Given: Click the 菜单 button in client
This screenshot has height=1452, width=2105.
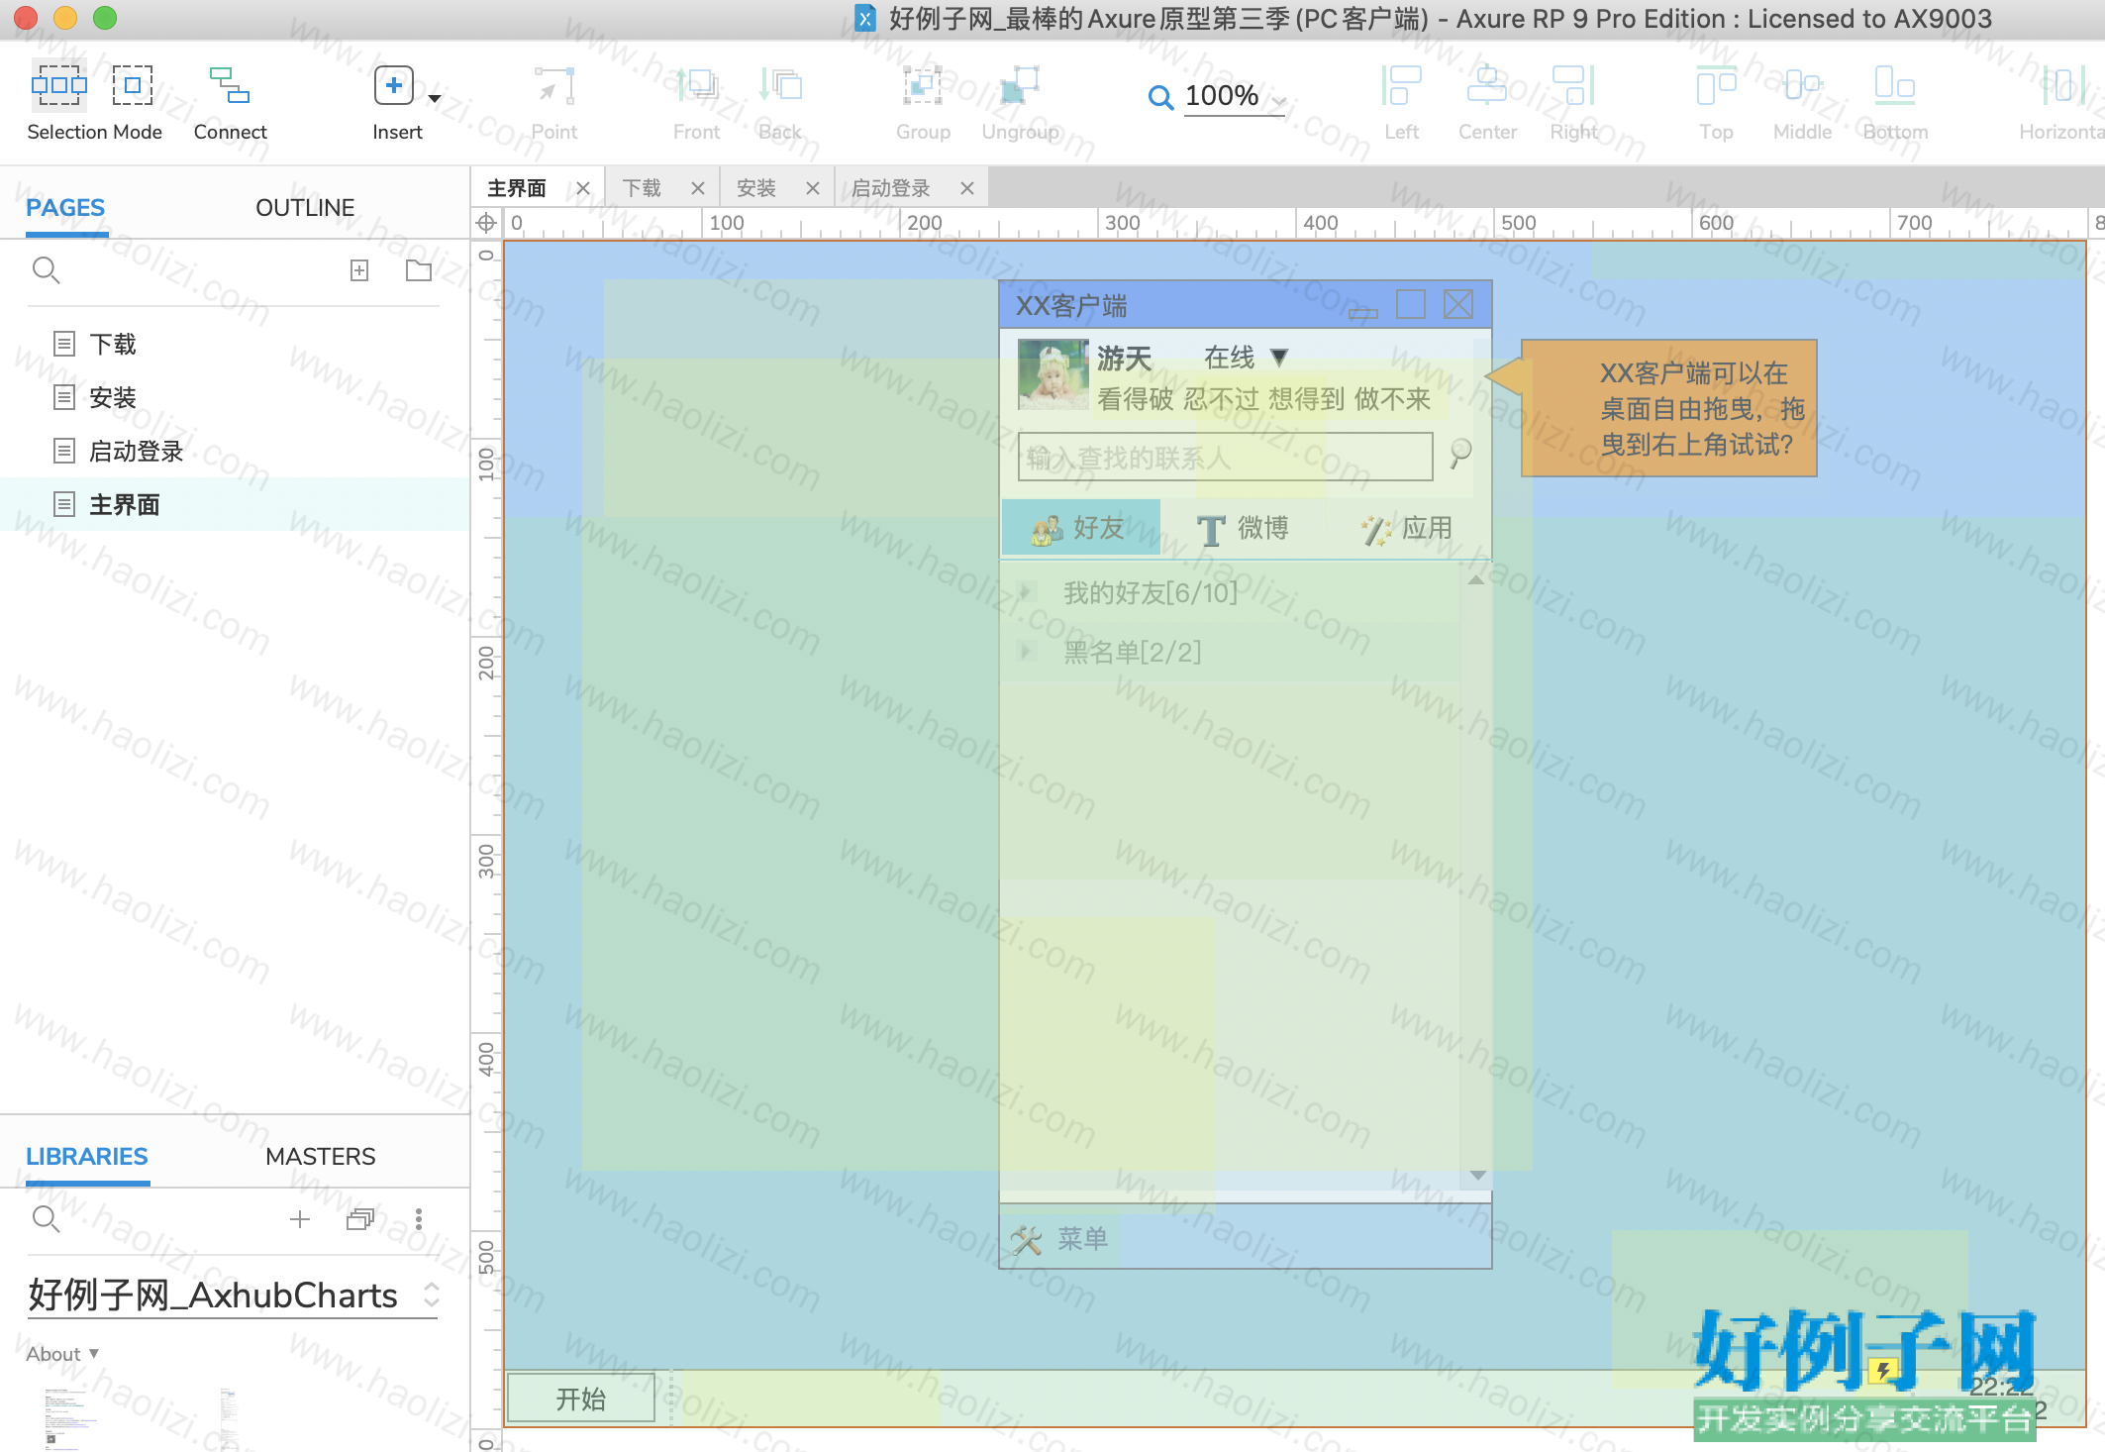Looking at the screenshot, I should click(1059, 1239).
